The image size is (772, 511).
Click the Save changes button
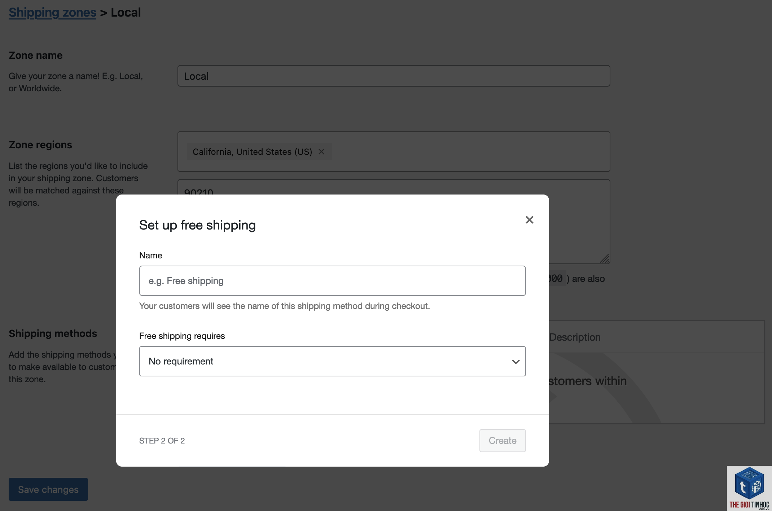[48, 489]
